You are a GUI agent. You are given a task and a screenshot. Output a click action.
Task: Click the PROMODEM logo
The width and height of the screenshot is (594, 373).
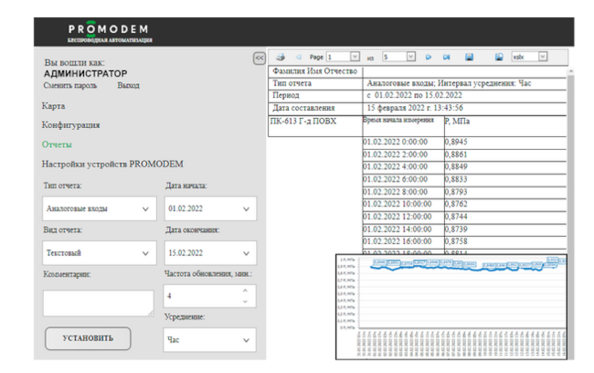(x=110, y=32)
